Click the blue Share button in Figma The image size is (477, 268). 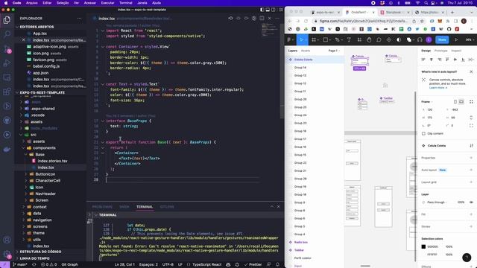pos(442,39)
